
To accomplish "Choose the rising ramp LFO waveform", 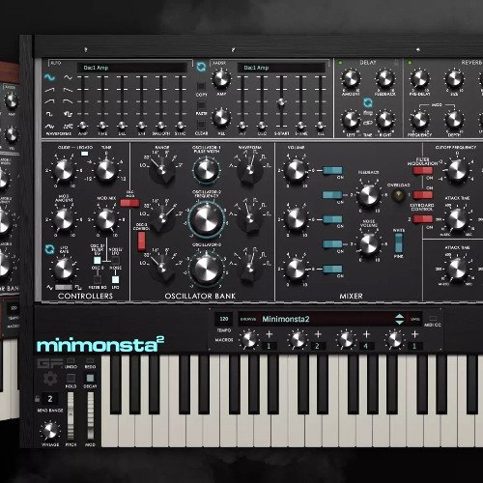I will 49,90.
